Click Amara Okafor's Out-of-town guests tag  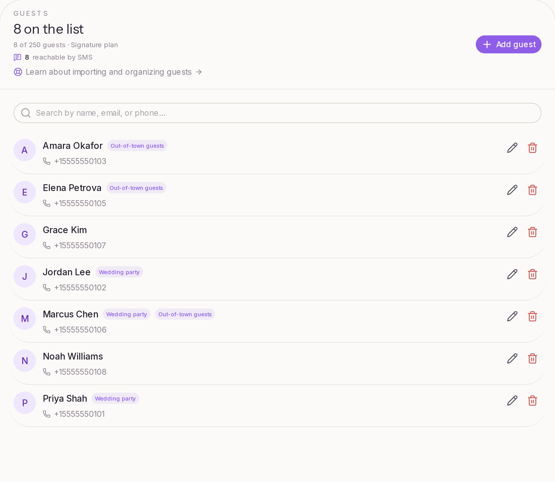coord(137,146)
